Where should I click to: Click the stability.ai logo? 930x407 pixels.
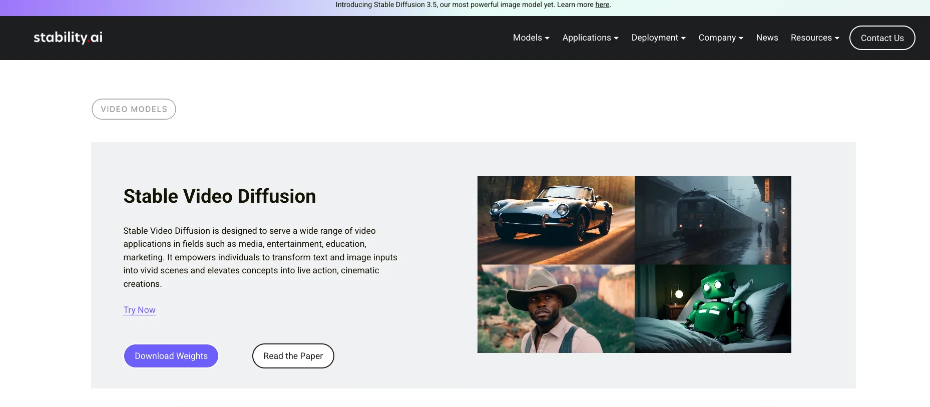(x=68, y=38)
